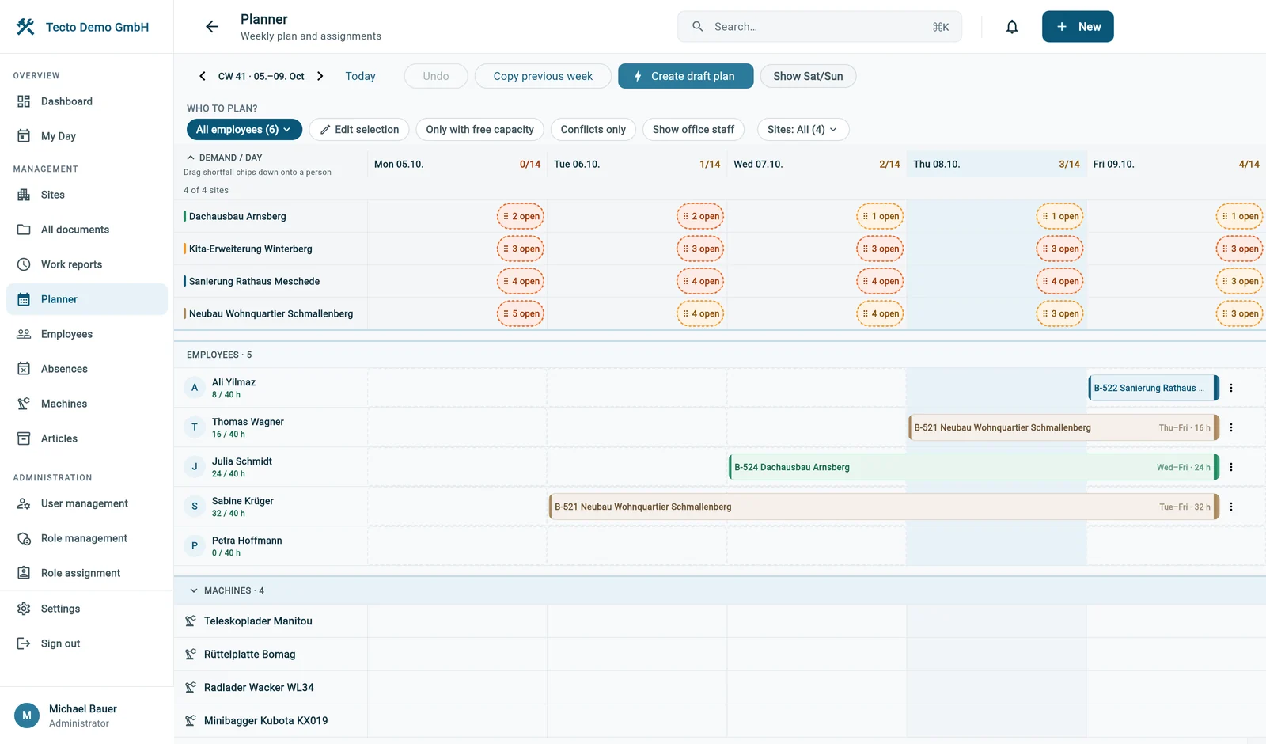Click the Tecto Demo GmbH logo icon
Image resolution: width=1266 pixels, height=744 pixels.
25,27
